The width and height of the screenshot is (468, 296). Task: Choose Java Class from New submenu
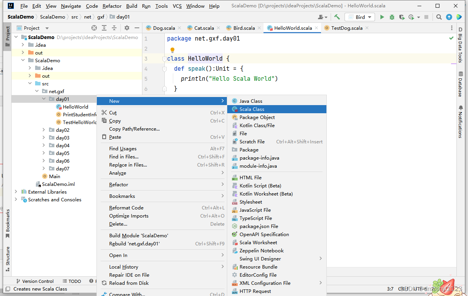click(277, 101)
